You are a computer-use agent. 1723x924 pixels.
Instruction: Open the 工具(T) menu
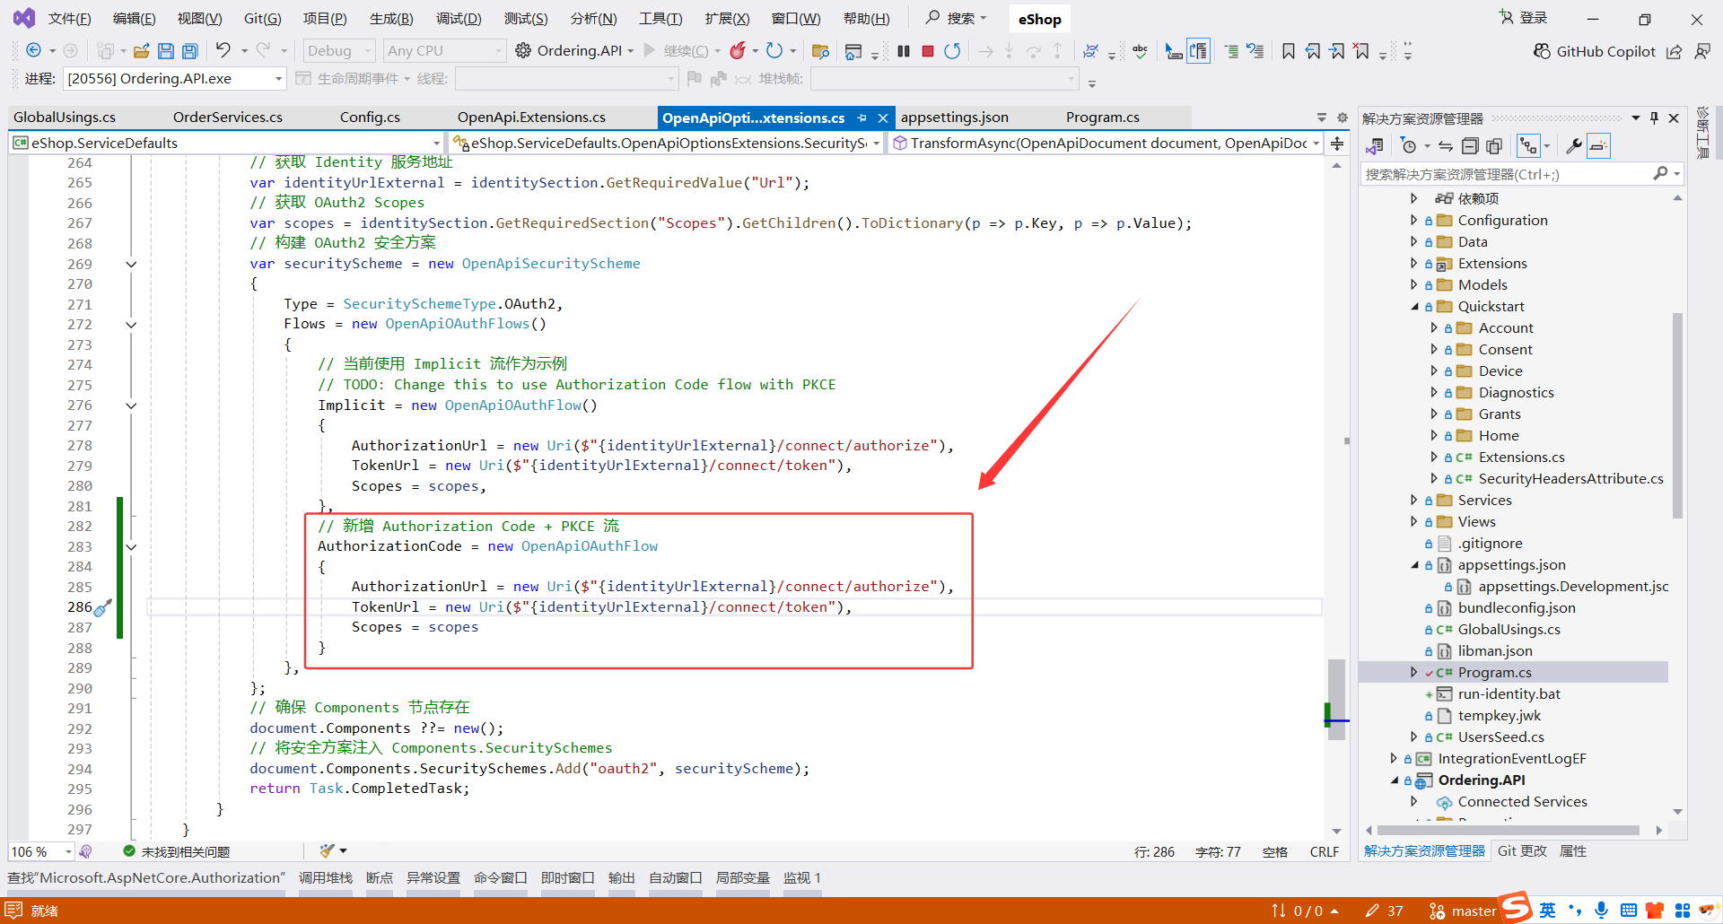click(x=660, y=19)
